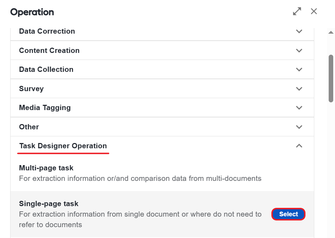Collapse Task Designer Operation via up chevron
The image size is (335, 238).
[299, 146]
